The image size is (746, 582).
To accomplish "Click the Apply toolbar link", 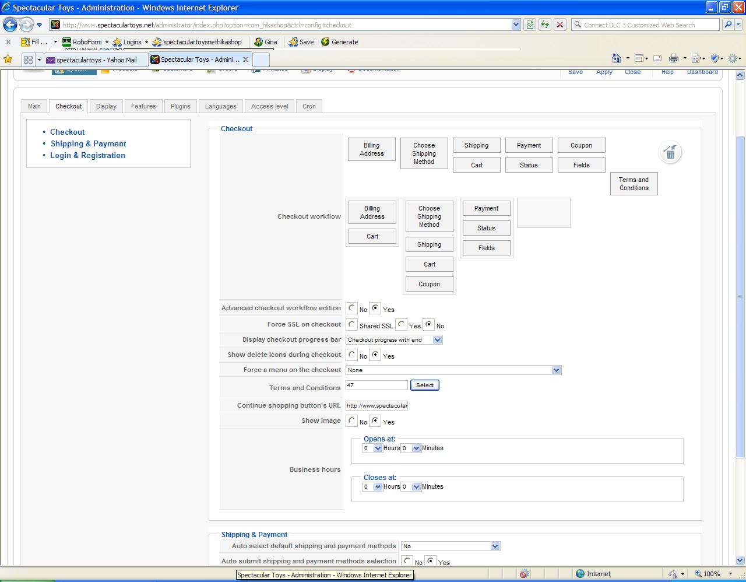I will (x=604, y=72).
